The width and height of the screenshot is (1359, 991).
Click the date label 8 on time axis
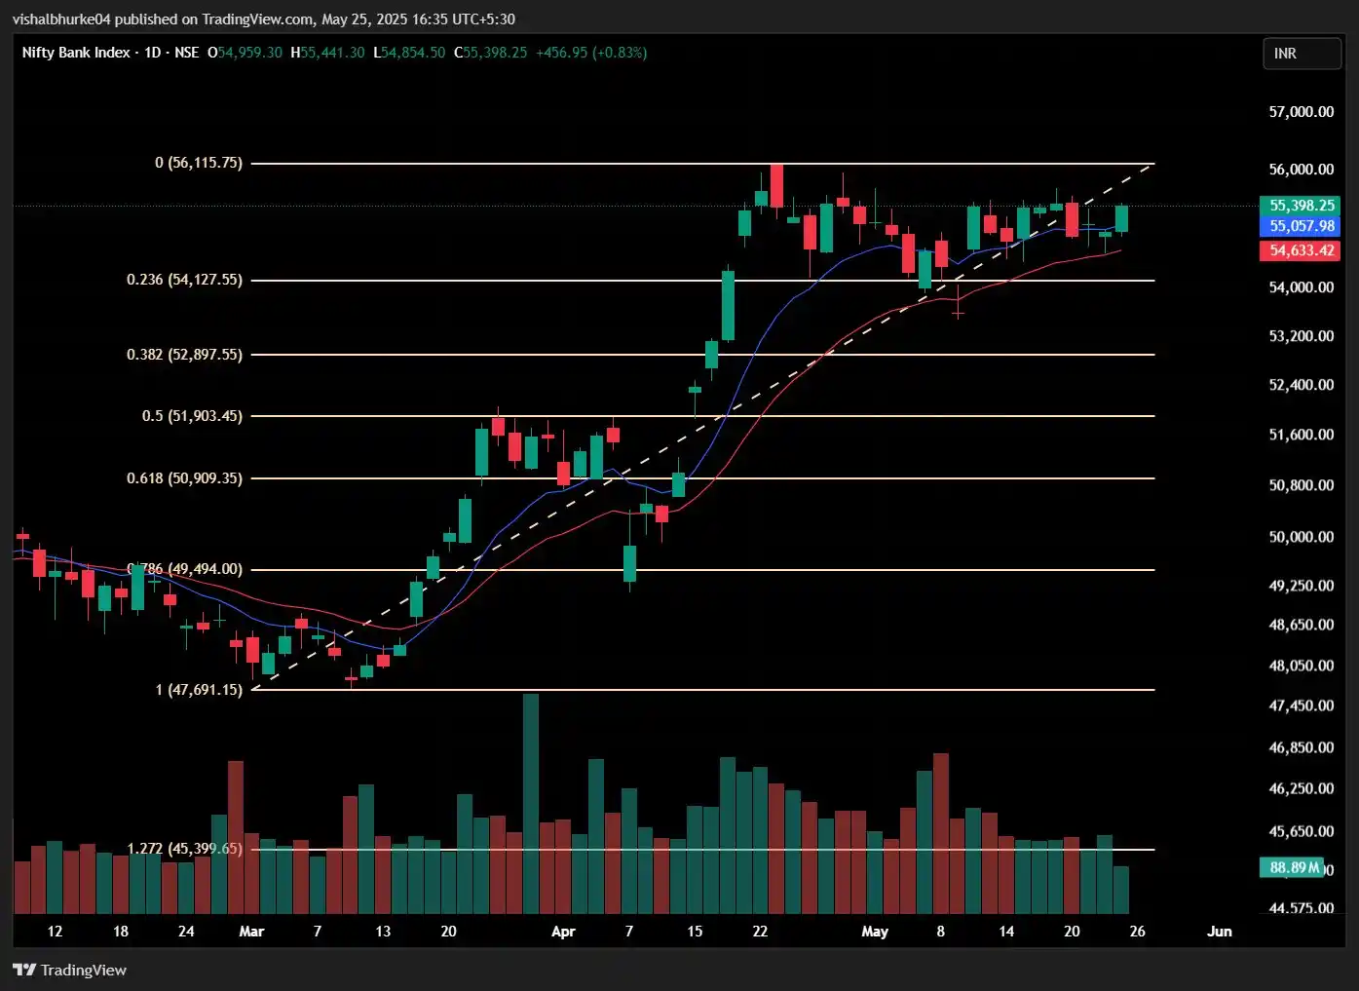(940, 932)
